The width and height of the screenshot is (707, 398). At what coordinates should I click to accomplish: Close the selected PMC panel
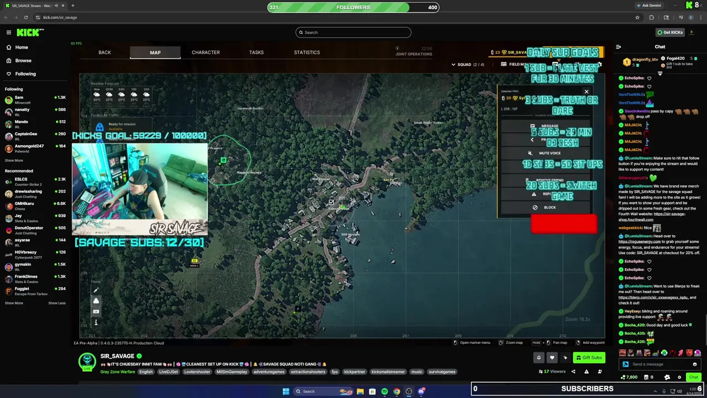tap(587, 92)
